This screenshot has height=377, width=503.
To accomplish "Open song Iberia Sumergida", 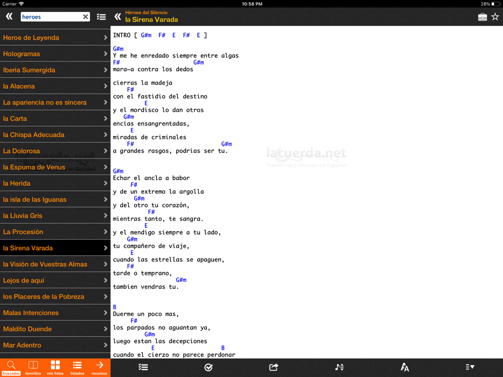I will [x=55, y=70].
